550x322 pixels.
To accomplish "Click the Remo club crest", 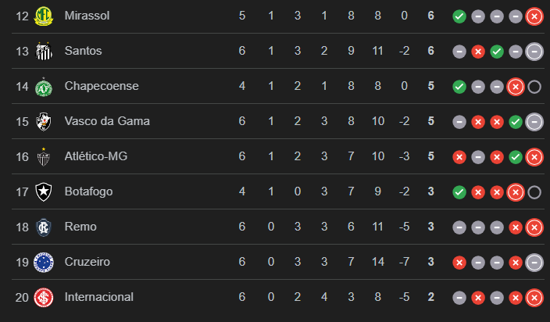I will click(43, 227).
